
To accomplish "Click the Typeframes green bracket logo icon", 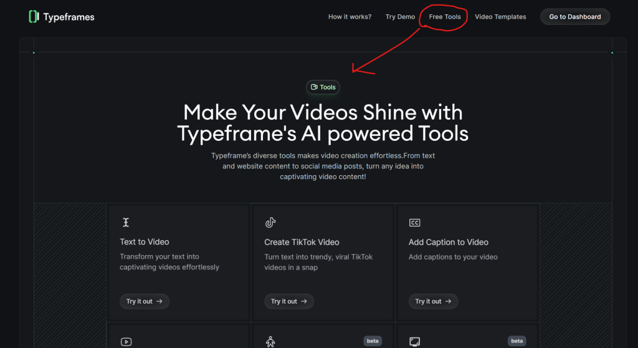I will 34,17.
